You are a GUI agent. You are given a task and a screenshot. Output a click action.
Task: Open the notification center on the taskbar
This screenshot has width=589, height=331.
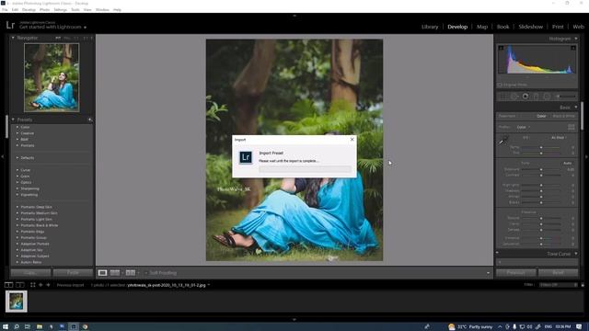(x=579, y=327)
